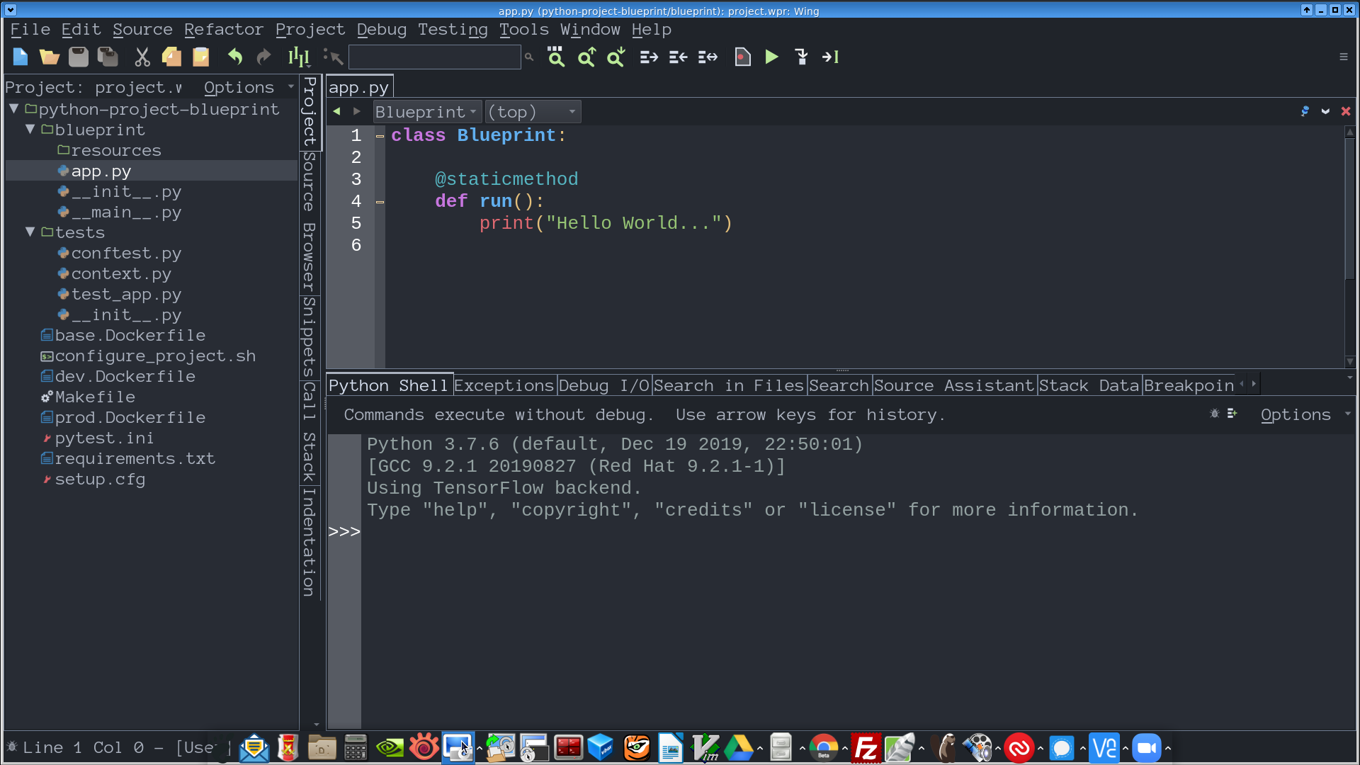The width and height of the screenshot is (1360, 765).
Task: Switch to the Source Assistant tab
Action: [x=954, y=386]
